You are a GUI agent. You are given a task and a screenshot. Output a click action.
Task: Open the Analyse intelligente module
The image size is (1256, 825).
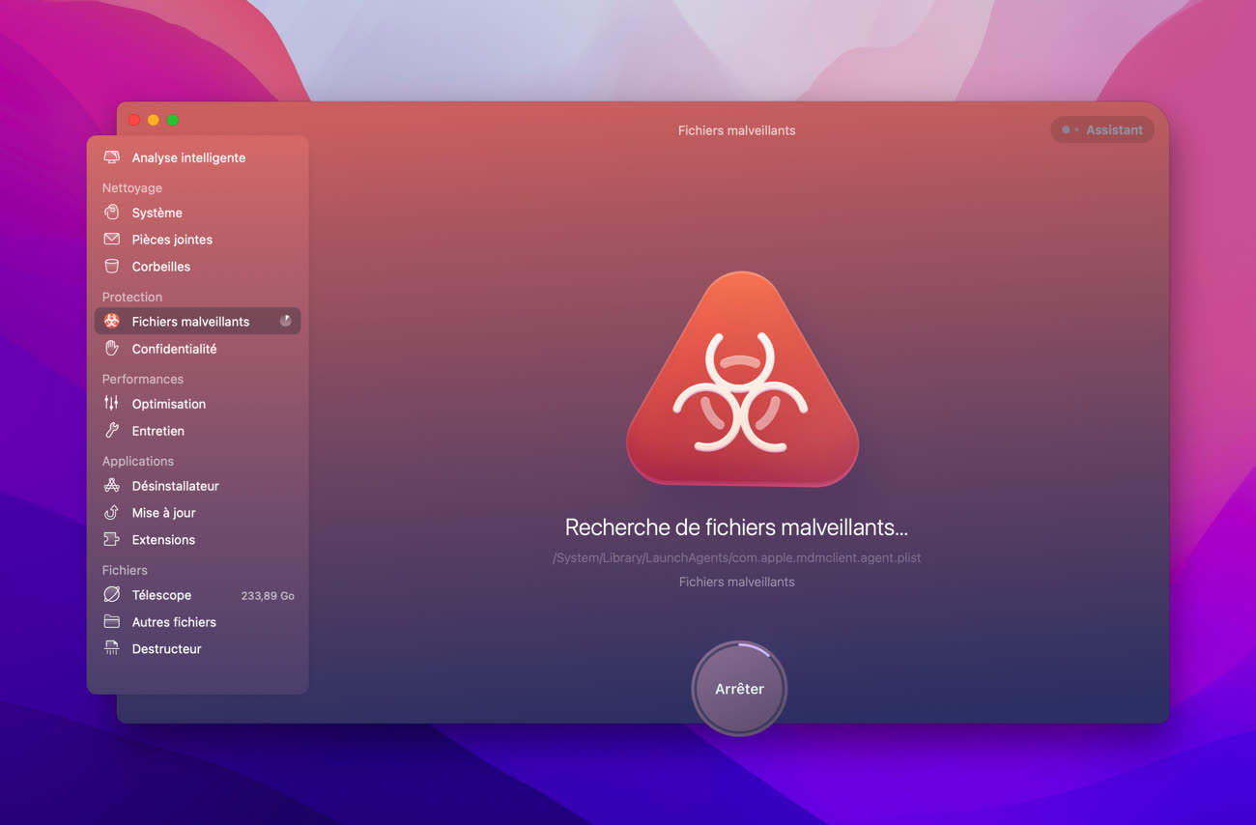coord(198,157)
